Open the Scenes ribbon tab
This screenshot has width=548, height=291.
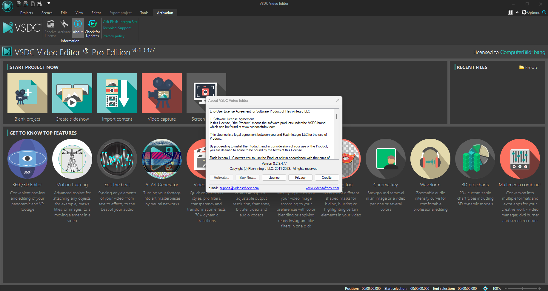(x=47, y=13)
